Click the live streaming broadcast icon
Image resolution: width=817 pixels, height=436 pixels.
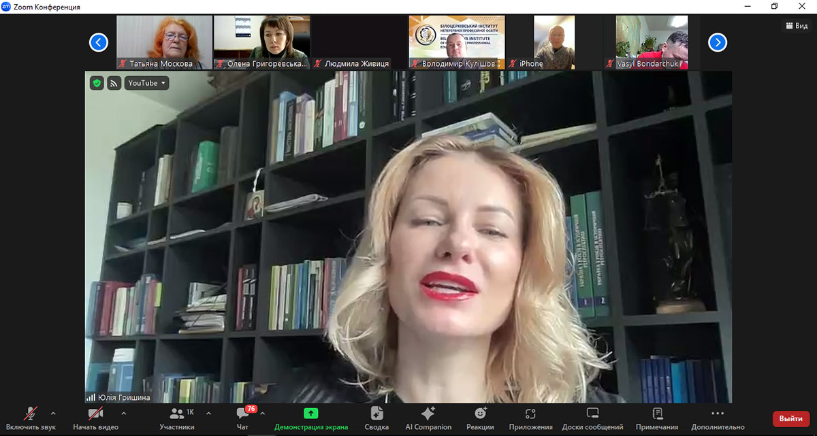(x=114, y=83)
